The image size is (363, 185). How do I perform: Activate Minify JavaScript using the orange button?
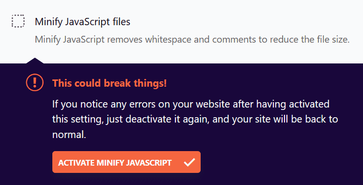pyautogui.click(x=126, y=162)
